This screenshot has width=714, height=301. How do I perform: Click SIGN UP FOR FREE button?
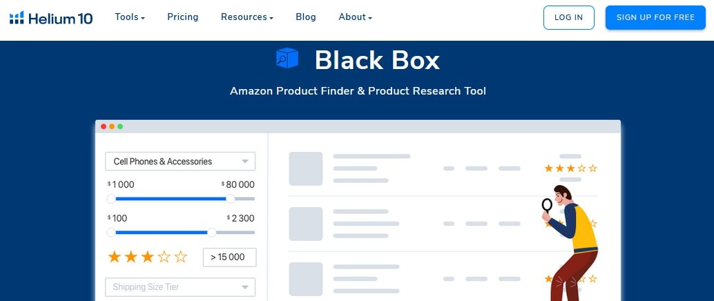pos(655,18)
